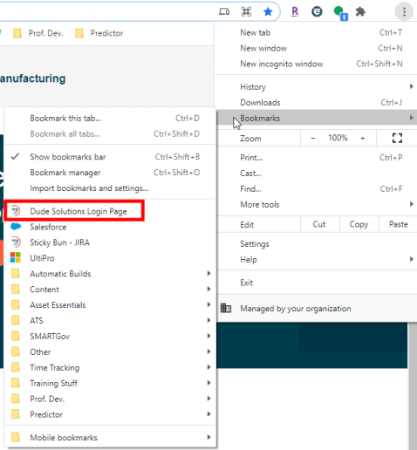Click the Bookmarks menu item
This screenshot has width=417, height=450.
point(317,118)
